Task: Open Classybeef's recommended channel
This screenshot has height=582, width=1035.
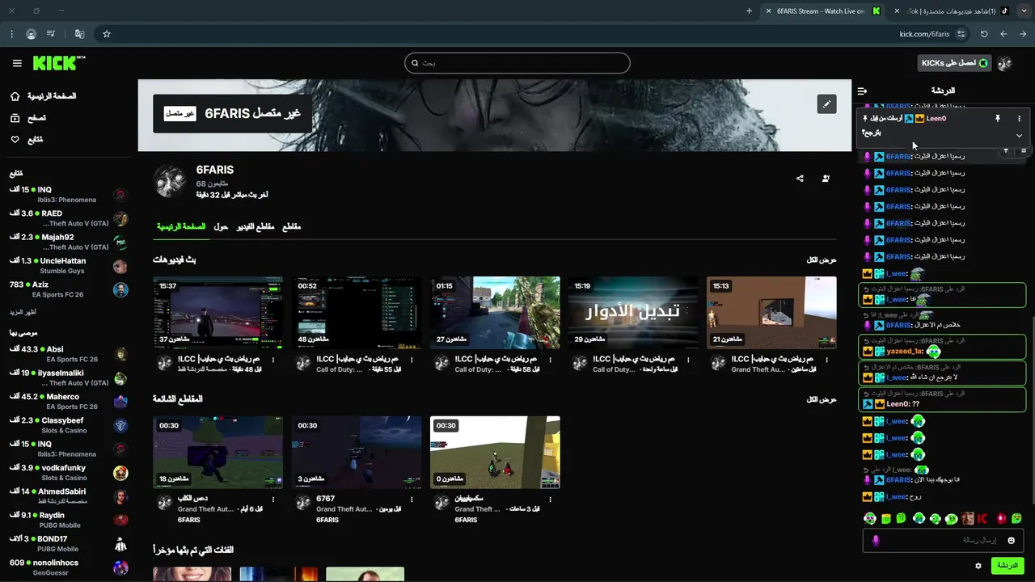Action: (69, 425)
